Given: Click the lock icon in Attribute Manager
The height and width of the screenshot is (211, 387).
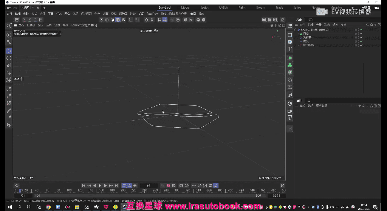Looking at the screenshot, I should [371, 106].
